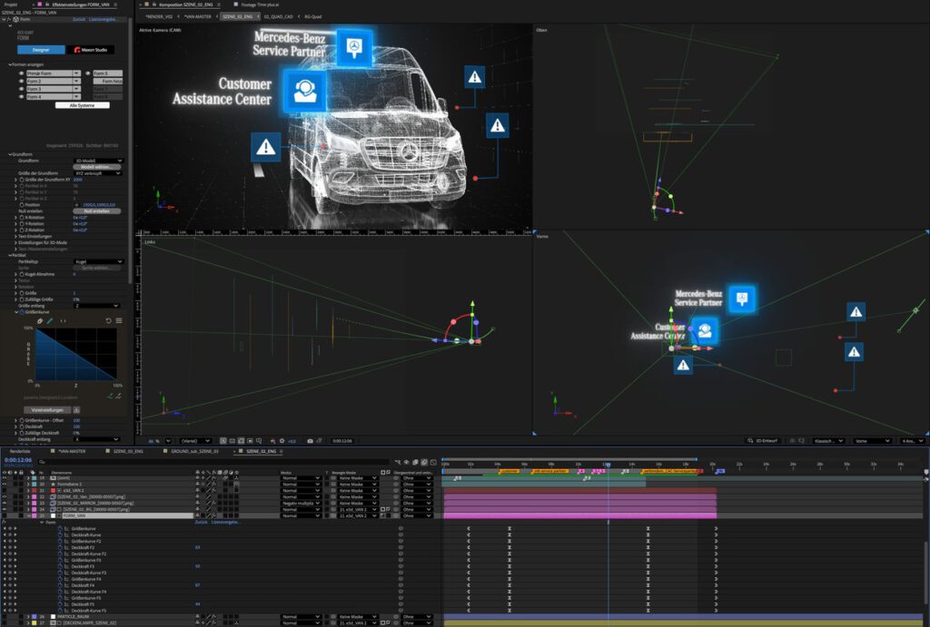Solo the e3d_VAN 2 layer

click(x=14, y=489)
